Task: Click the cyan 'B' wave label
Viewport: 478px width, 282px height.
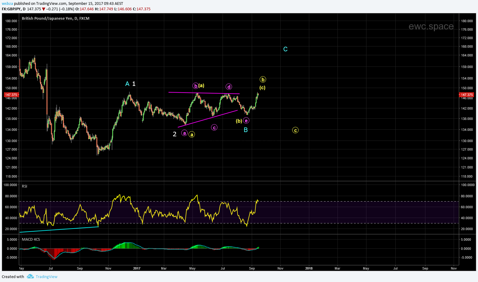Action: tap(246, 130)
